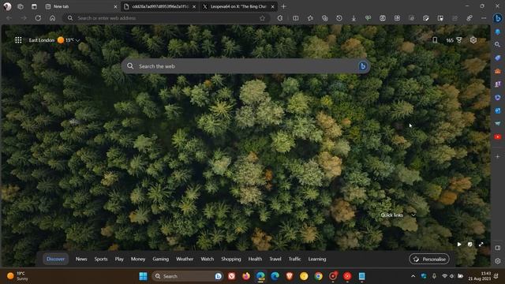505x284 pixels.
Task: Open the Tools briefcase in sidebar
Action: (x=498, y=71)
